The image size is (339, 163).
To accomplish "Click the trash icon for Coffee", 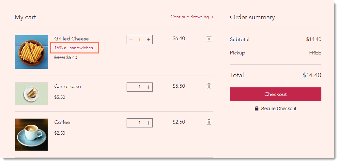I will (209, 122).
